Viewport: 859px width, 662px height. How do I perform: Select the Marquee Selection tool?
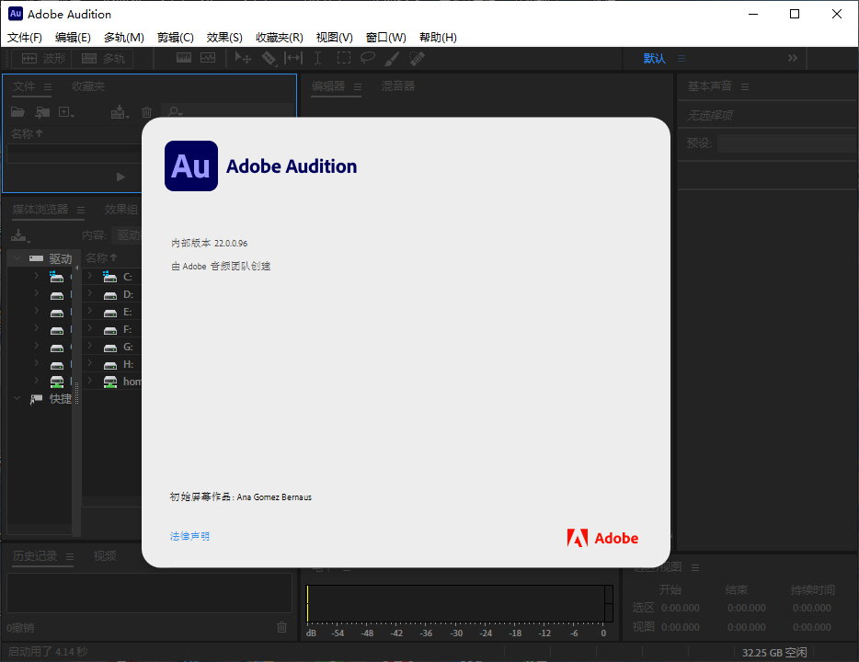(343, 58)
